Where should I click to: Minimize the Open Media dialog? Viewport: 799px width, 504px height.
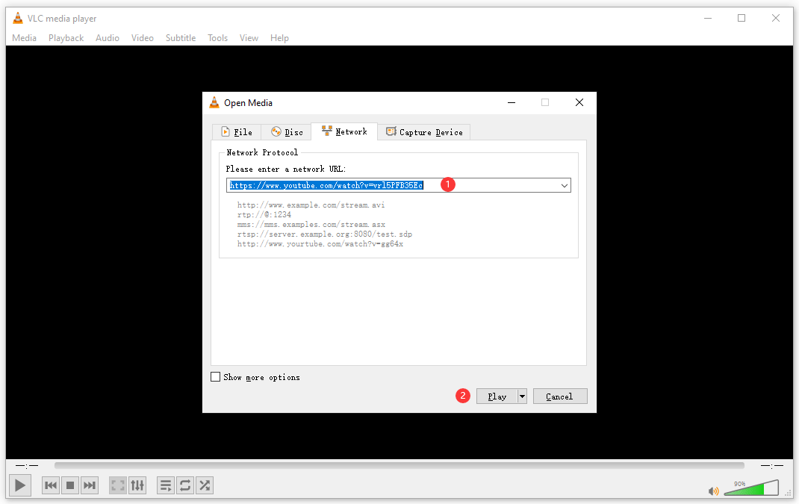(512, 102)
